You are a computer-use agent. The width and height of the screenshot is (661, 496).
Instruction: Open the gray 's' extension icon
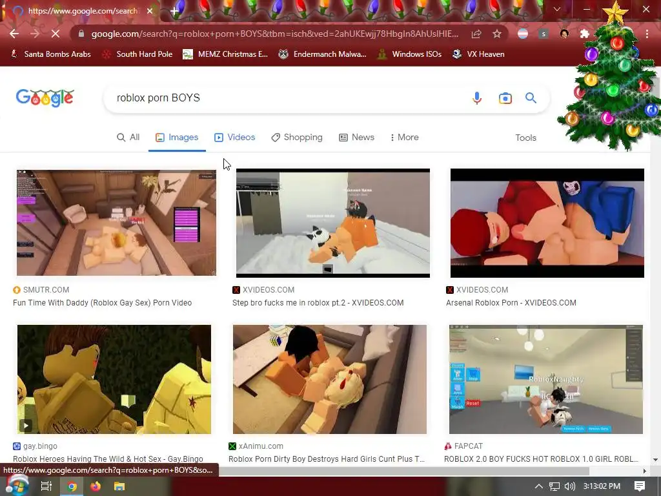(x=544, y=34)
